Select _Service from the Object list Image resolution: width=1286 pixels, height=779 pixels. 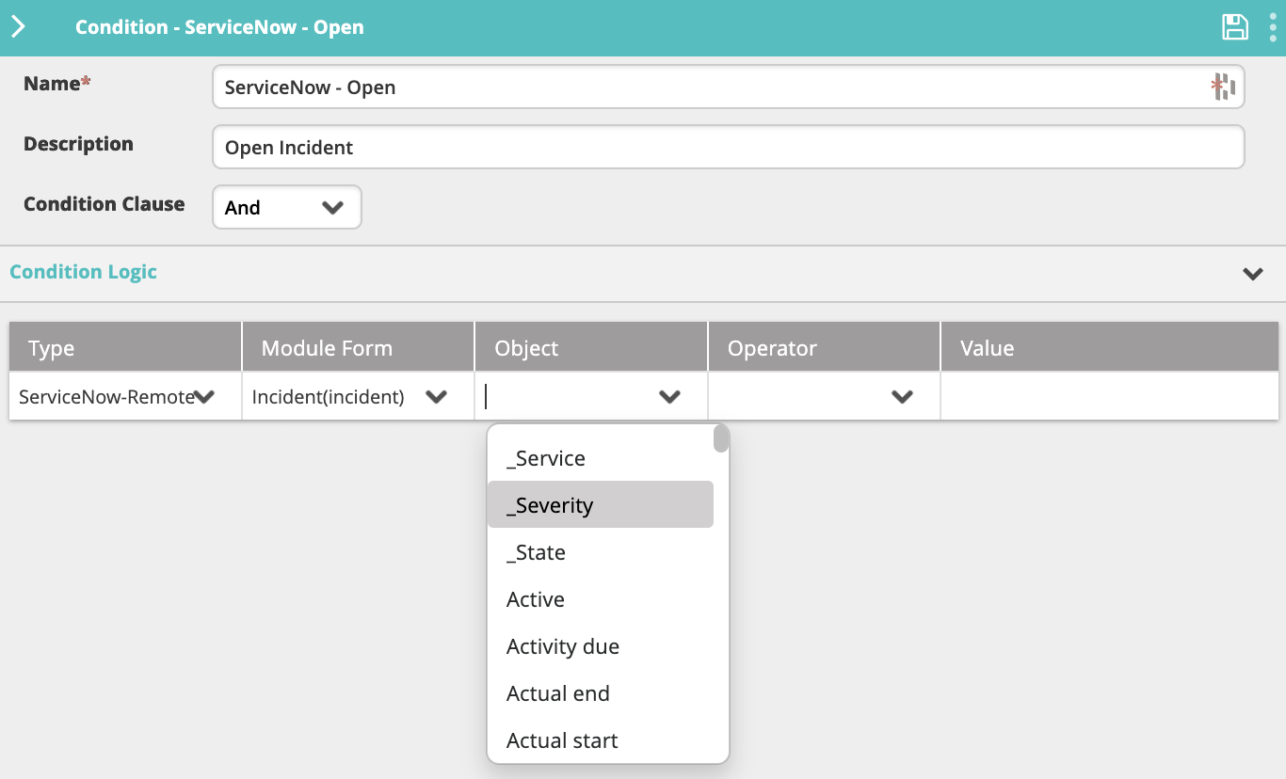(x=601, y=458)
